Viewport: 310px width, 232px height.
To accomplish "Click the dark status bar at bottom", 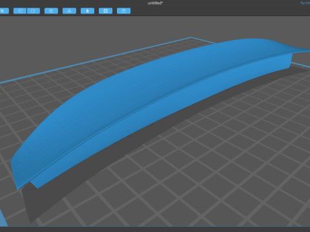I will (155, 229).
